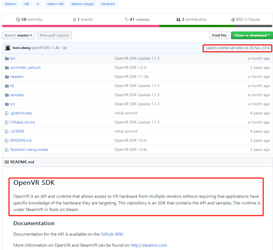Image resolution: width=273 pixels, height=250 pixels.
Task: Open latest commit hash 64fc059
Action: (236, 48)
